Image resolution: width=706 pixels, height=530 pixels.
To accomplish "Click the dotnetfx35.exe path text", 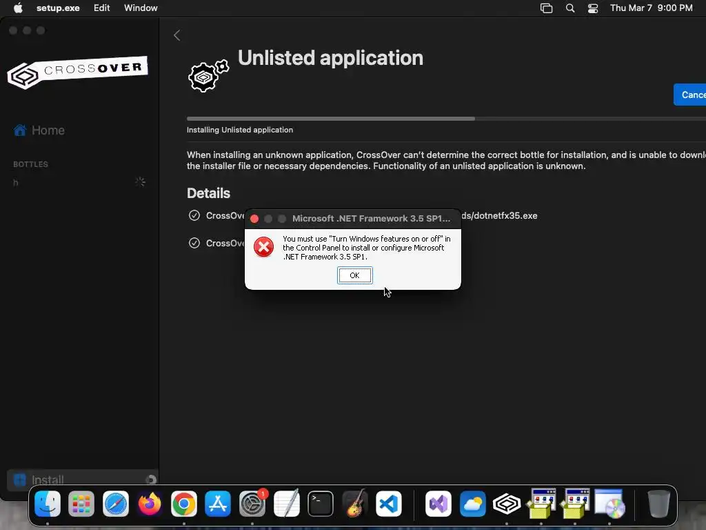I will point(499,216).
